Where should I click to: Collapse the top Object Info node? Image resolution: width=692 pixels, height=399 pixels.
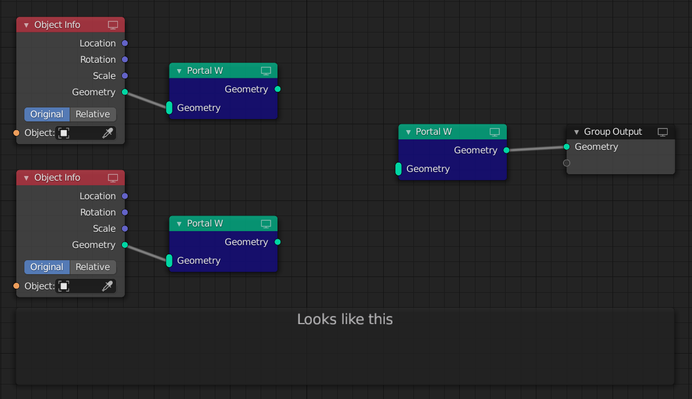26,25
